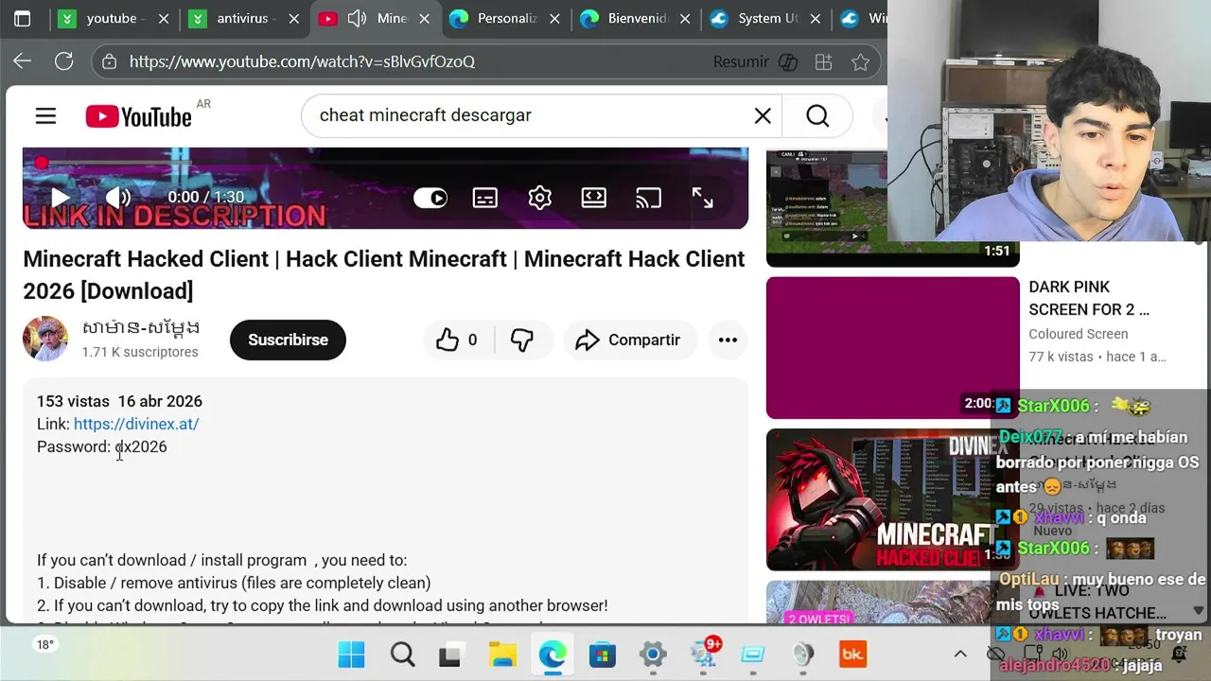The height and width of the screenshot is (681, 1211).
Task: Open File Explorer from taskbar
Action: tap(502, 655)
